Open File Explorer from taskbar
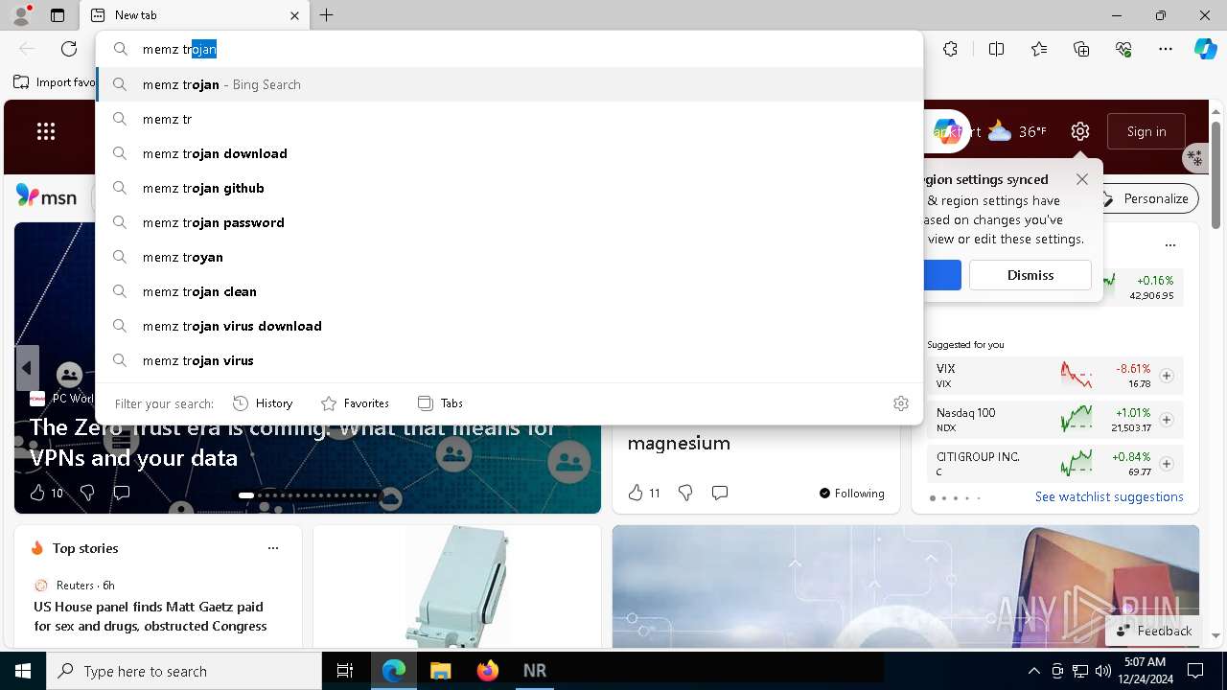The height and width of the screenshot is (690, 1227). (x=440, y=671)
